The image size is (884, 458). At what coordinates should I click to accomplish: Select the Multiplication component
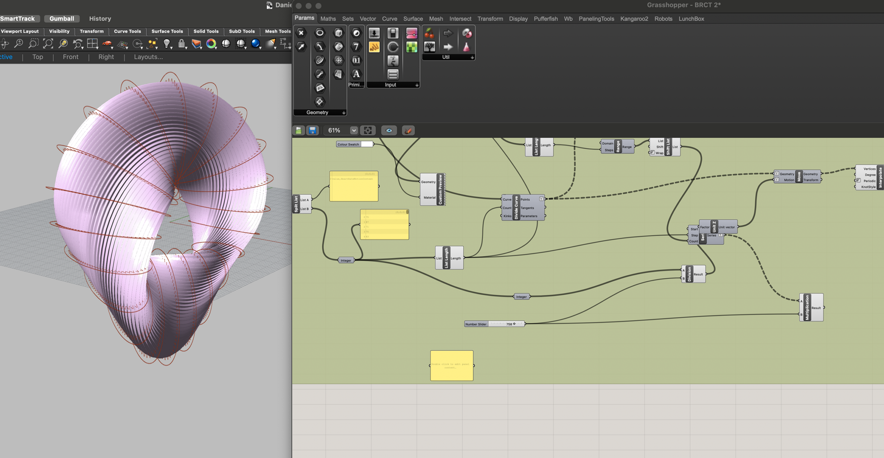click(x=811, y=308)
